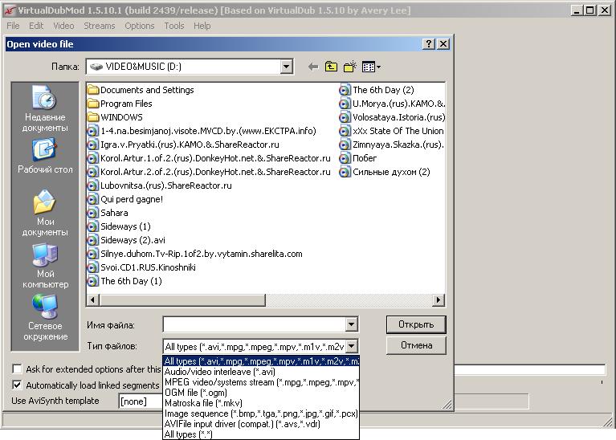Select video file Побег

(x=358, y=158)
